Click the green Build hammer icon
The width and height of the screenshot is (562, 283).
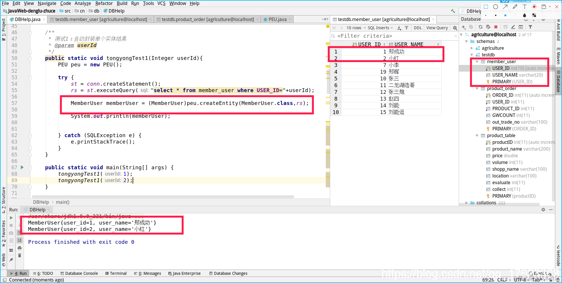[x=453, y=11]
